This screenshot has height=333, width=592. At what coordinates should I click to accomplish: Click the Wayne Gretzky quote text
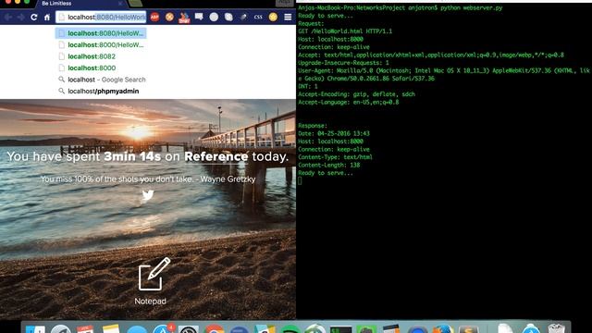(x=148, y=179)
